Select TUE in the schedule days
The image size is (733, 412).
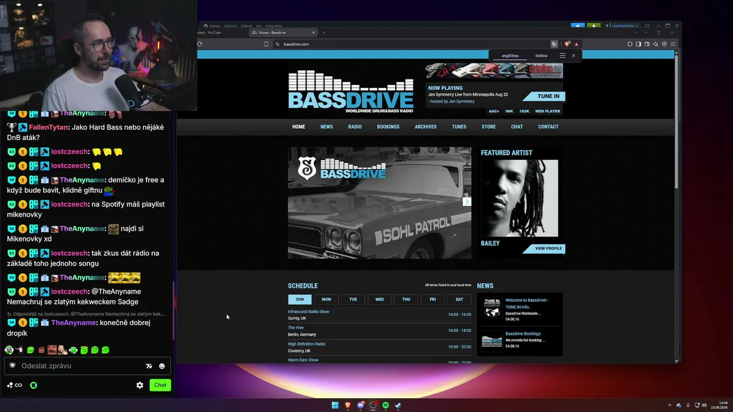point(353,299)
